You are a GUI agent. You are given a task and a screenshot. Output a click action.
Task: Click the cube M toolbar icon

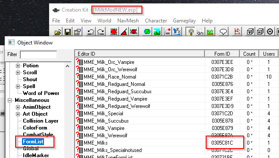(x=260, y=32)
